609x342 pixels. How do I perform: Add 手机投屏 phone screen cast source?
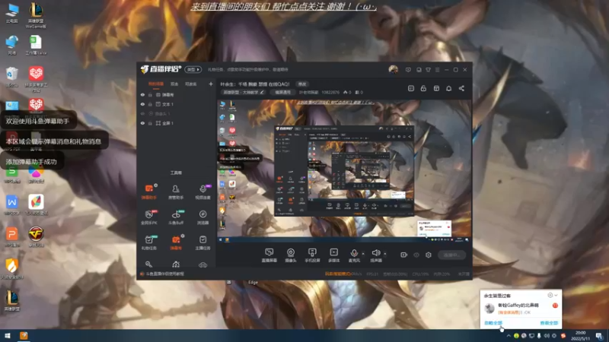[312, 255]
